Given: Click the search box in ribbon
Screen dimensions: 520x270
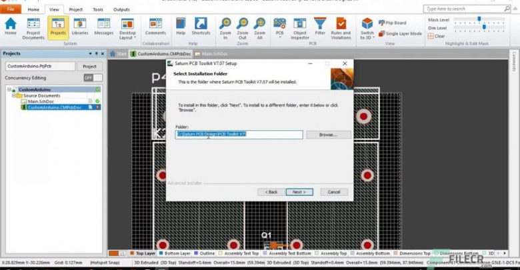Looking at the screenshot, I should [x=463, y=9].
